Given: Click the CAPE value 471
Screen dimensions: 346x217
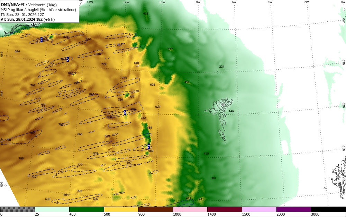Looking at the screenshot, I should (201, 199).
